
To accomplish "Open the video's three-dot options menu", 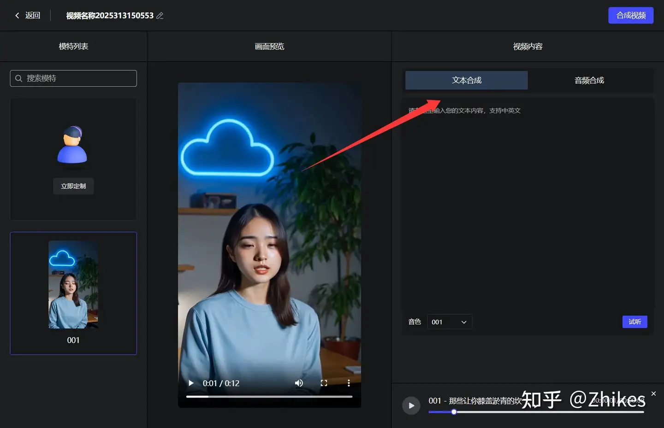I will point(349,383).
